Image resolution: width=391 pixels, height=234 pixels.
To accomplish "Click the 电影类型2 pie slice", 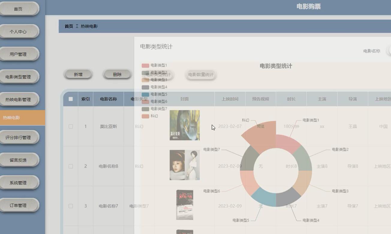I will [x=303, y=159].
